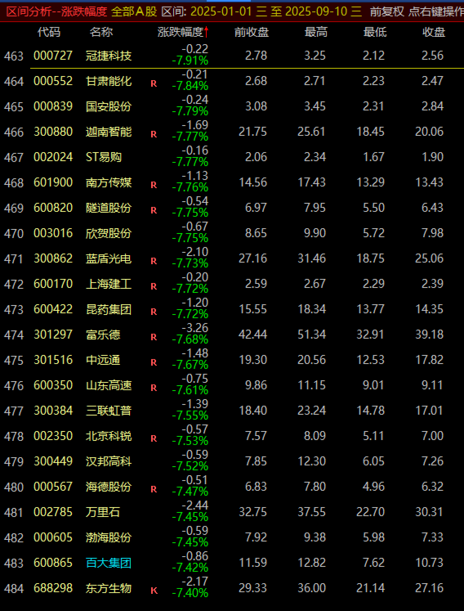This screenshot has height=611, width=464.
Task: Select stock name 万里石
Action: pos(103,512)
